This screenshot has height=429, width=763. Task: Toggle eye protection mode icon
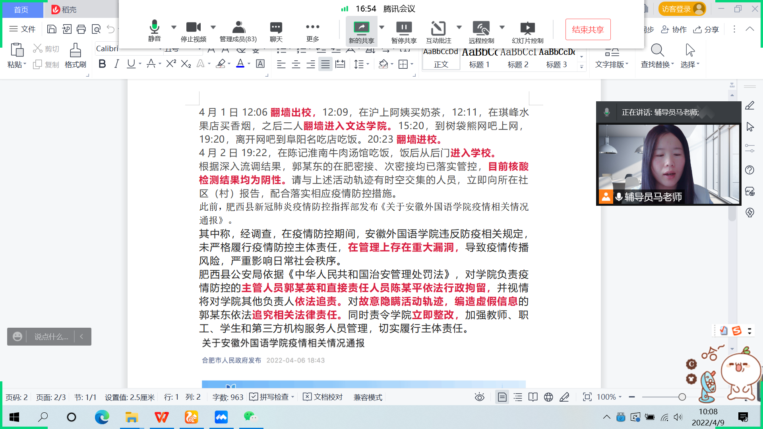480,397
